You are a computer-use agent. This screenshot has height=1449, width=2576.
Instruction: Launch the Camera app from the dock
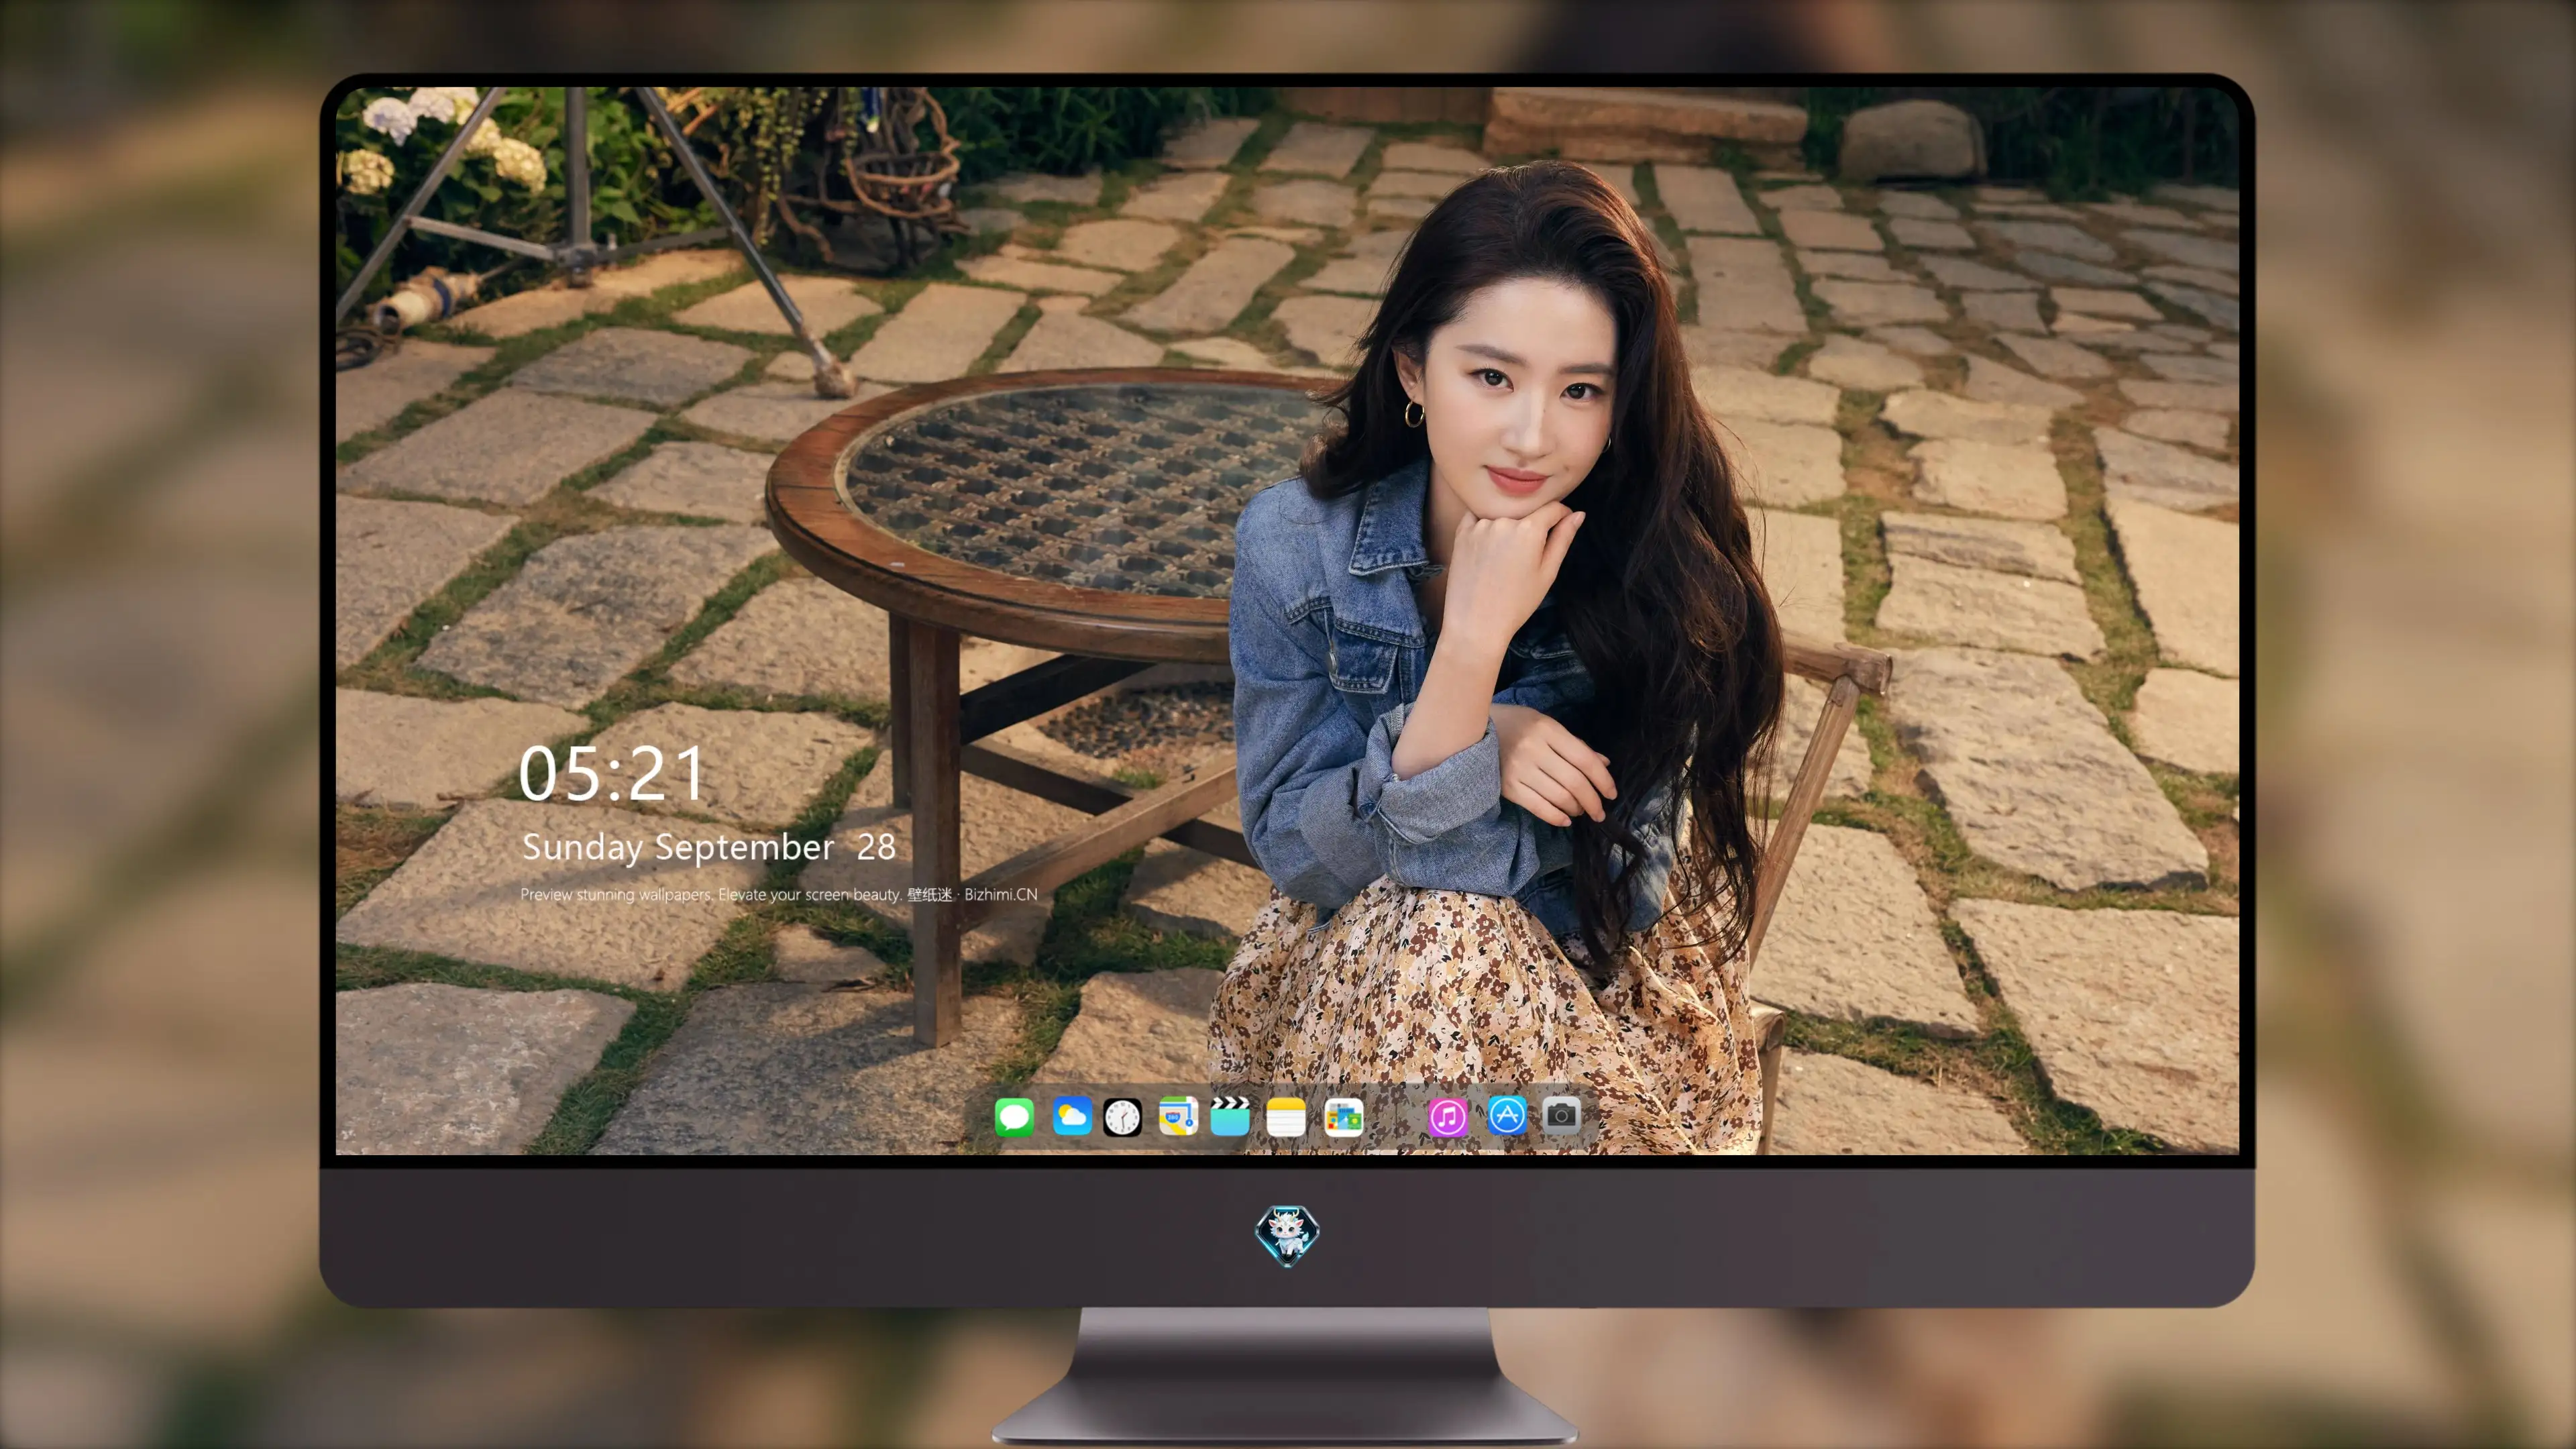click(1561, 1116)
